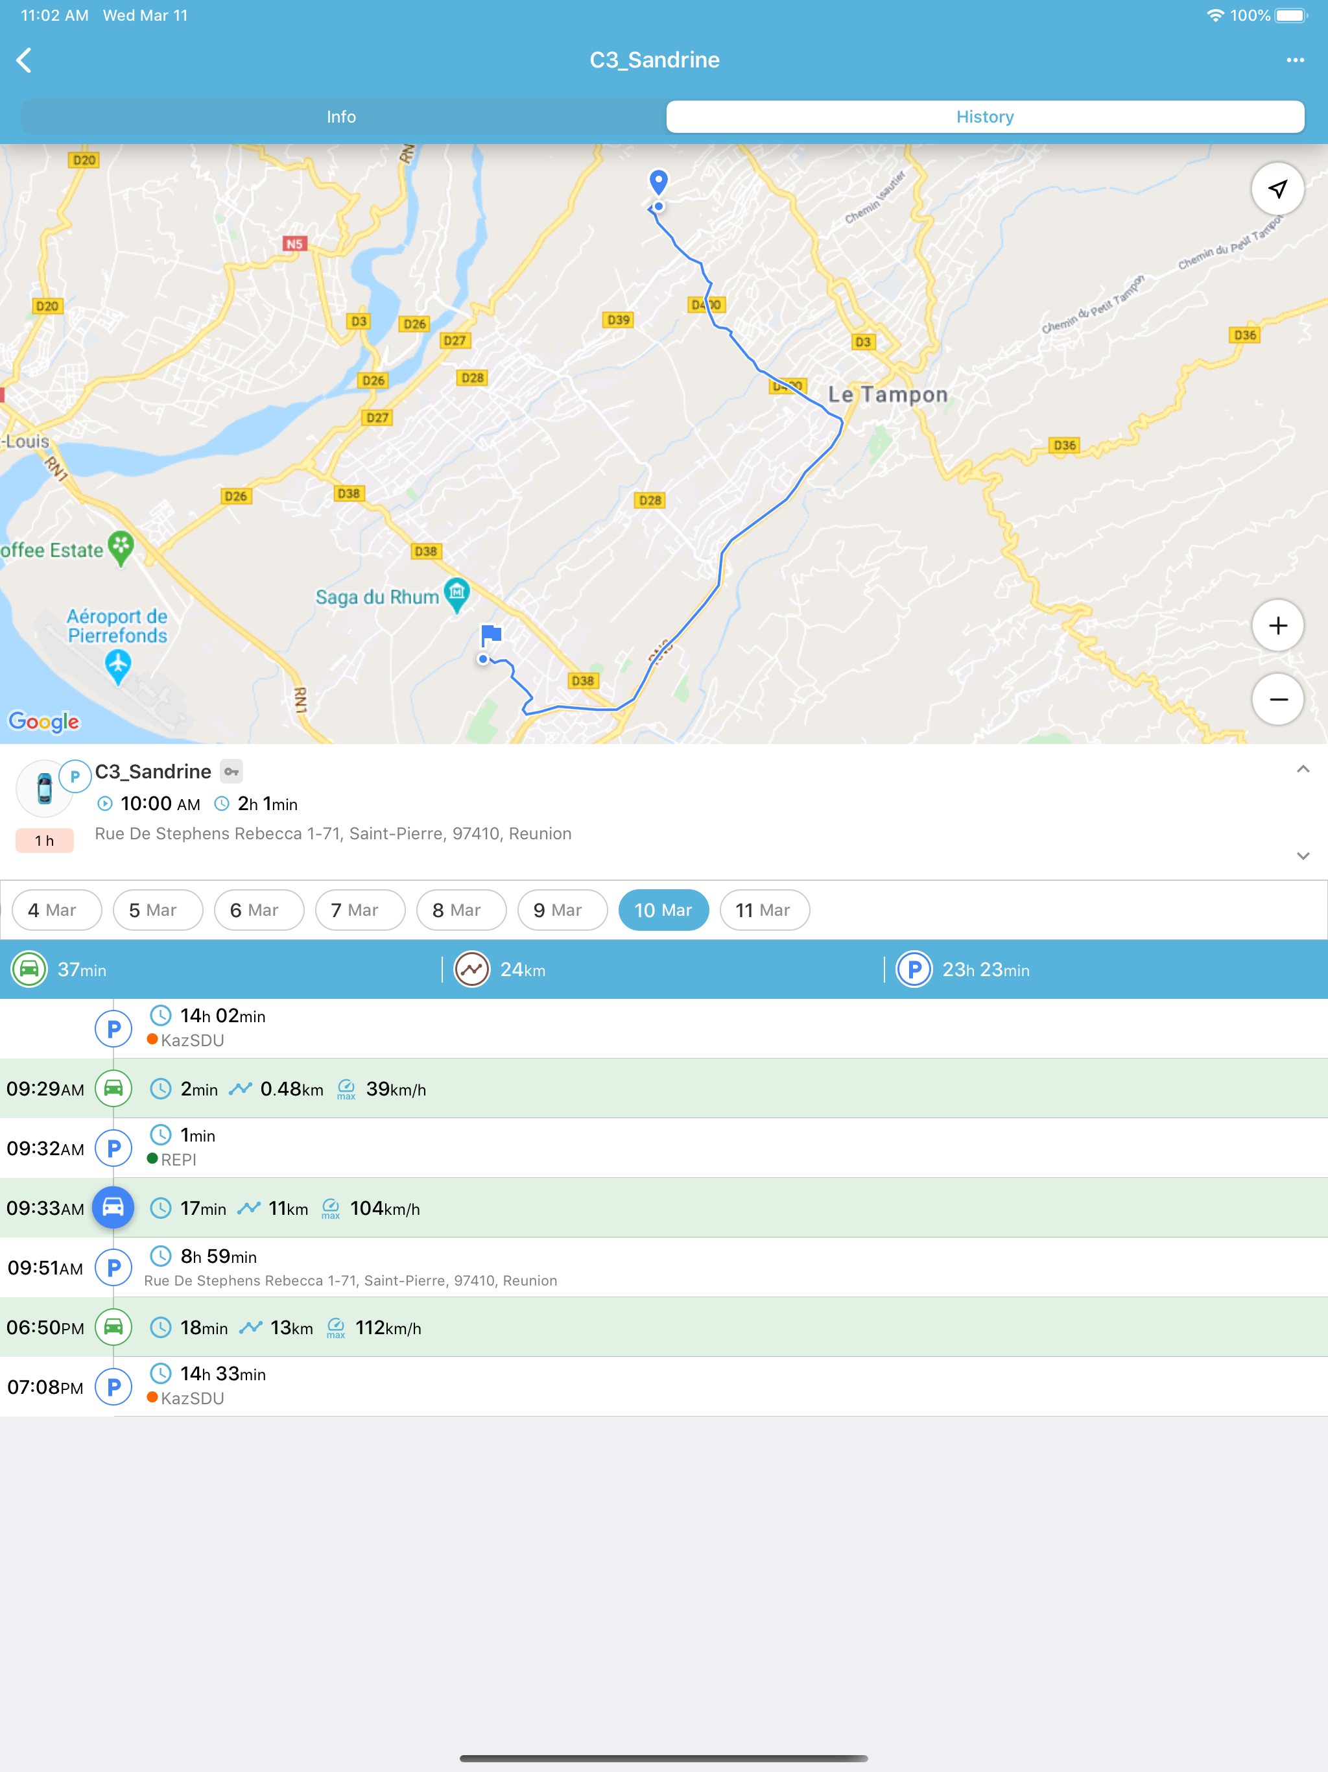Zoom in the map with plus button
Image resolution: width=1328 pixels, height=1772 pixels.
tap(1277, 626)
